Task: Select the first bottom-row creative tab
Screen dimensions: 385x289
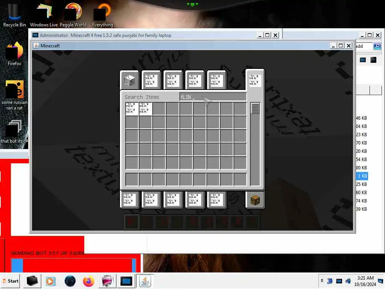Action: [x=130, y=199]
